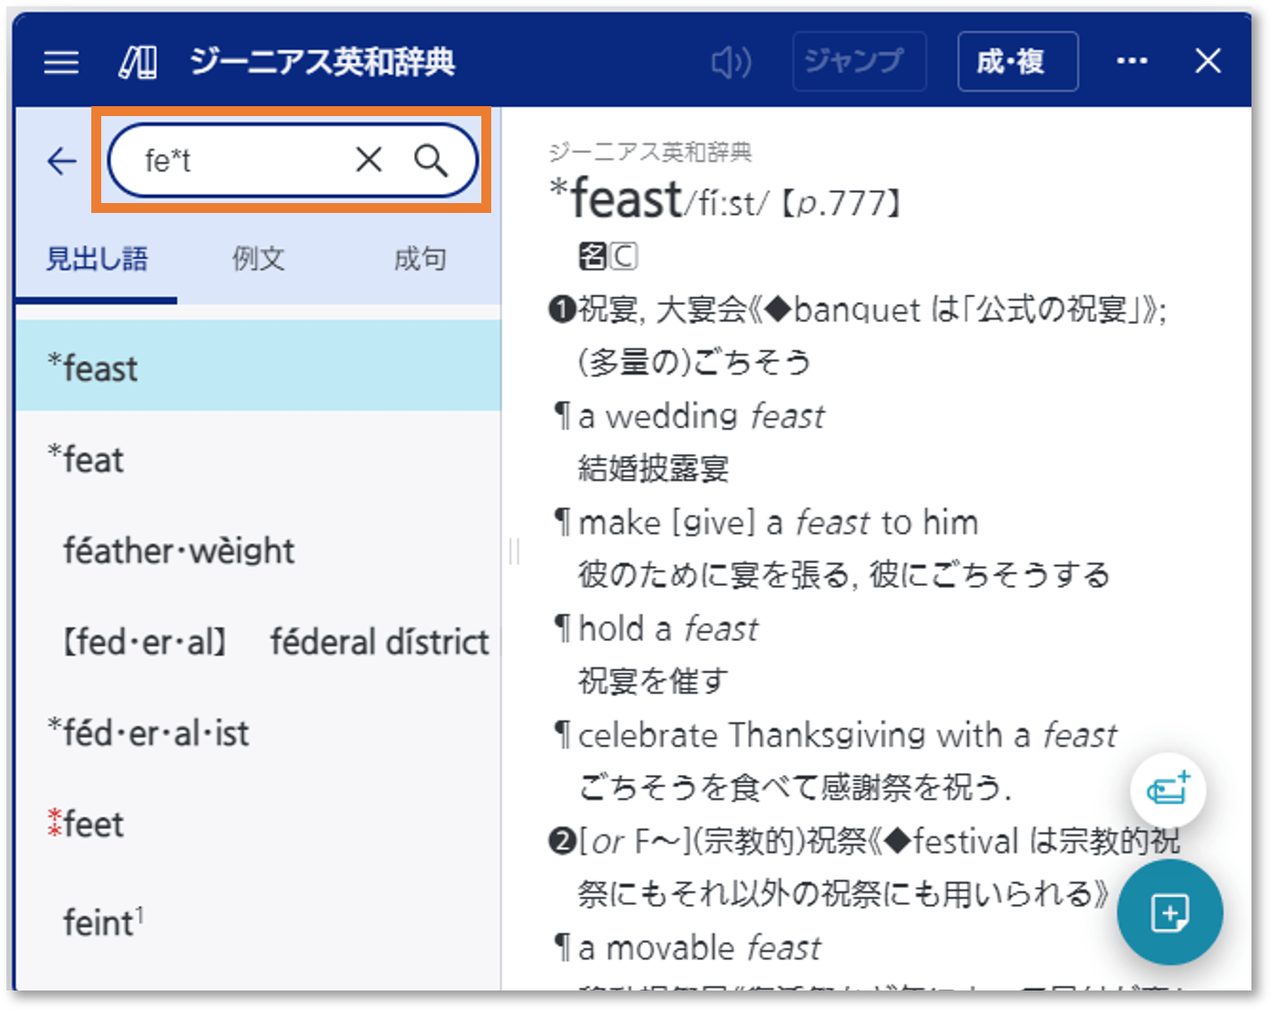
Task: Click the pane splitter handle
Action: coord(515,551)
